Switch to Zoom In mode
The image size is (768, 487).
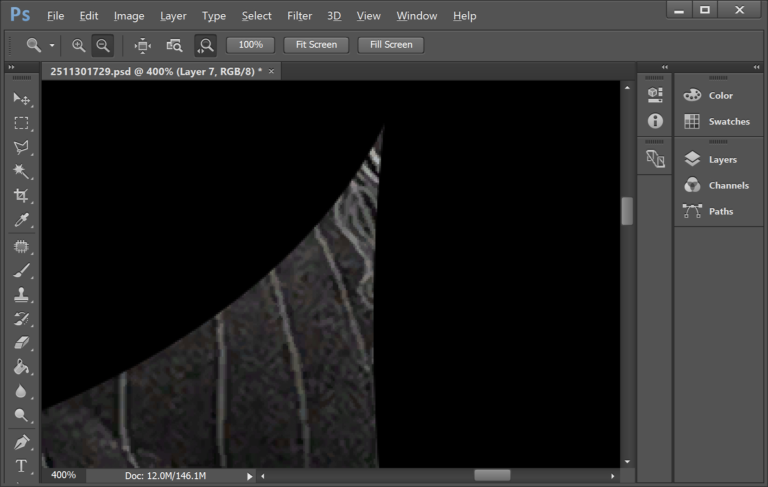click(79, 45)
